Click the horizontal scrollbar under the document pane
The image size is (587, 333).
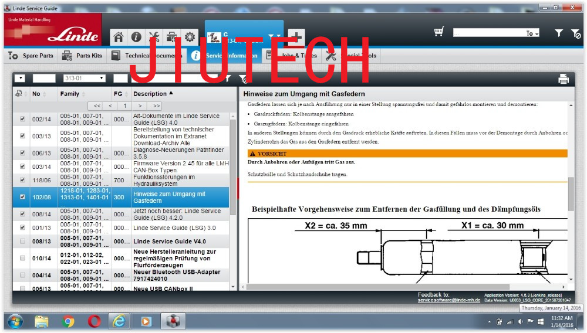tap(405, 287)
